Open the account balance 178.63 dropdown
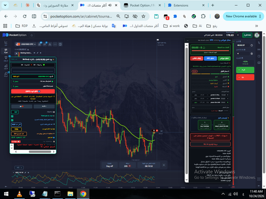The width and height of the screenshot is (266, 199). click(x=232, y=35)
